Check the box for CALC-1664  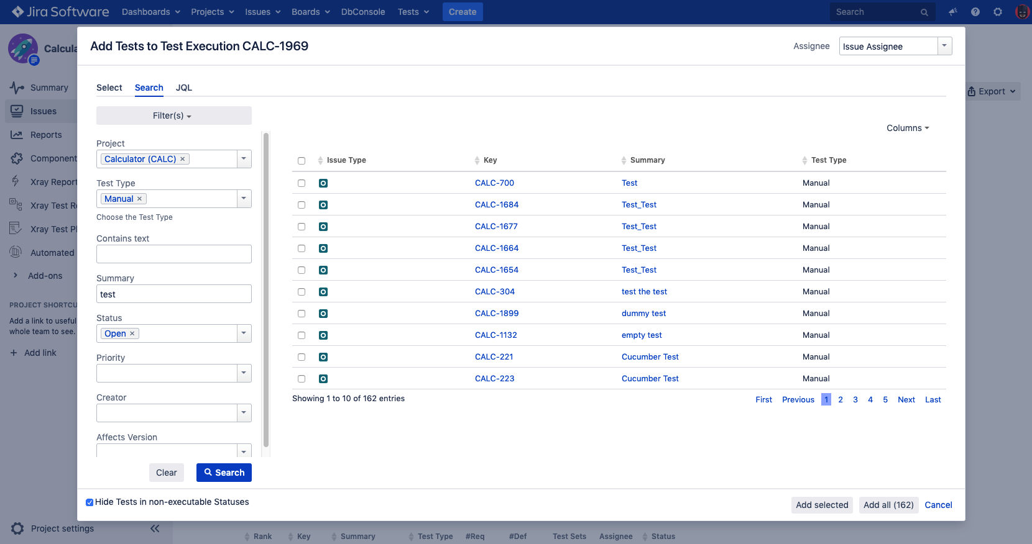tap(302, 248)
